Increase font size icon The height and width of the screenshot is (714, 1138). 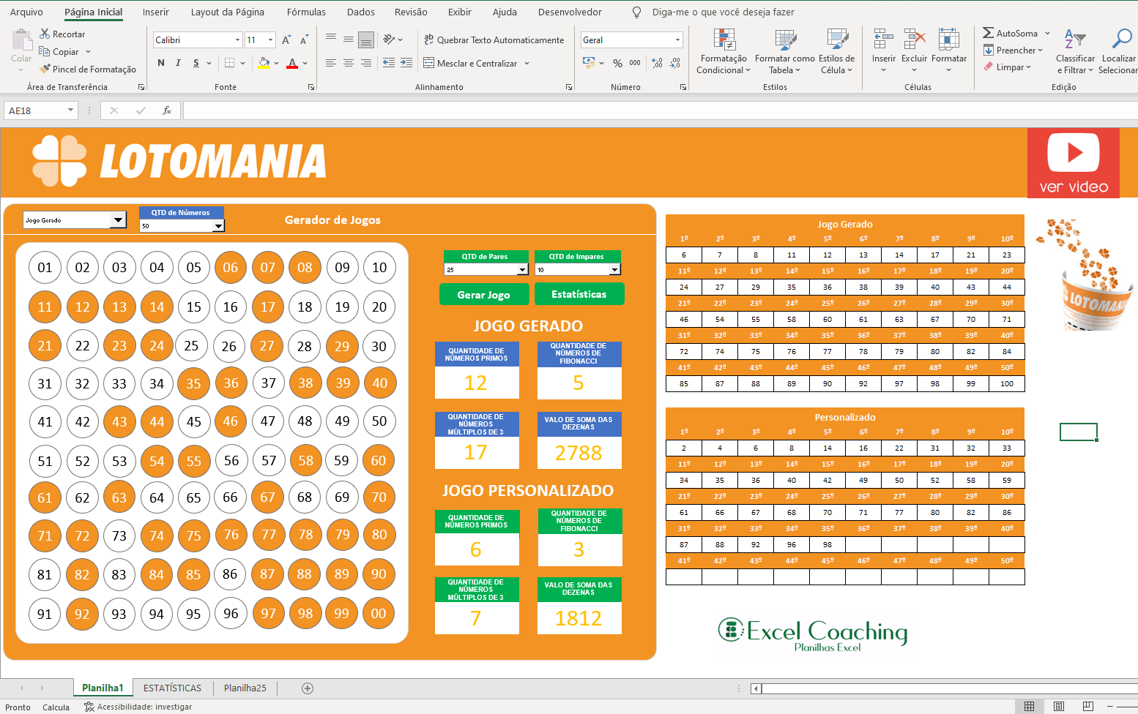(286, 40)
